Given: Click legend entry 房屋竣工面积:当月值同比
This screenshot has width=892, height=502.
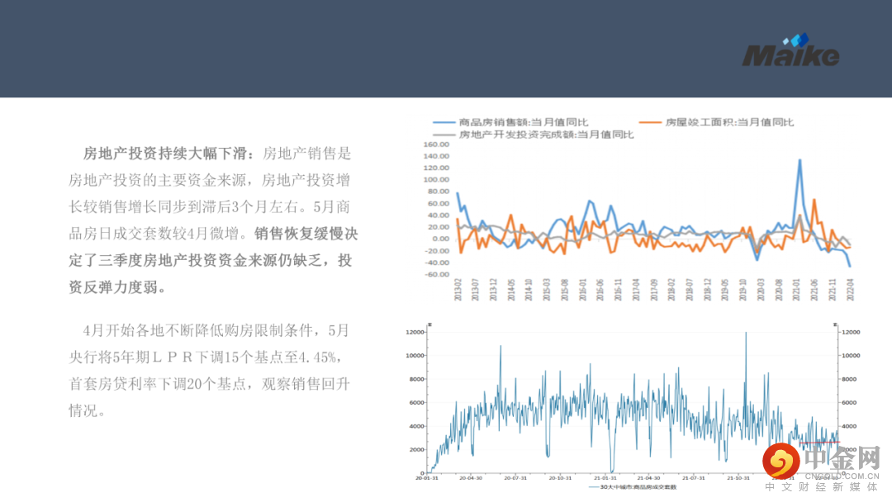Looking at the screenshot, I should pyautogui.click(x=729, y=122).
